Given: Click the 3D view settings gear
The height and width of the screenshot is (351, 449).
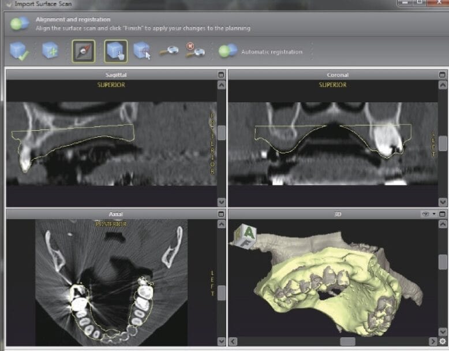Looking at the screenshot, I should [443, 342].
